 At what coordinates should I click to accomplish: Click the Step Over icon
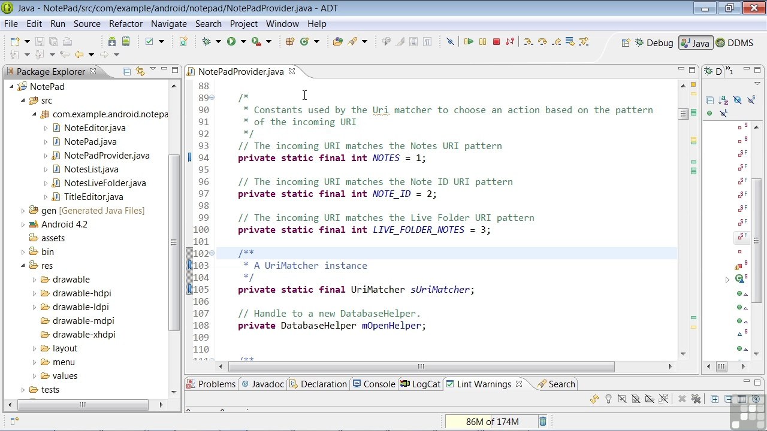click(x=542, y=41)
